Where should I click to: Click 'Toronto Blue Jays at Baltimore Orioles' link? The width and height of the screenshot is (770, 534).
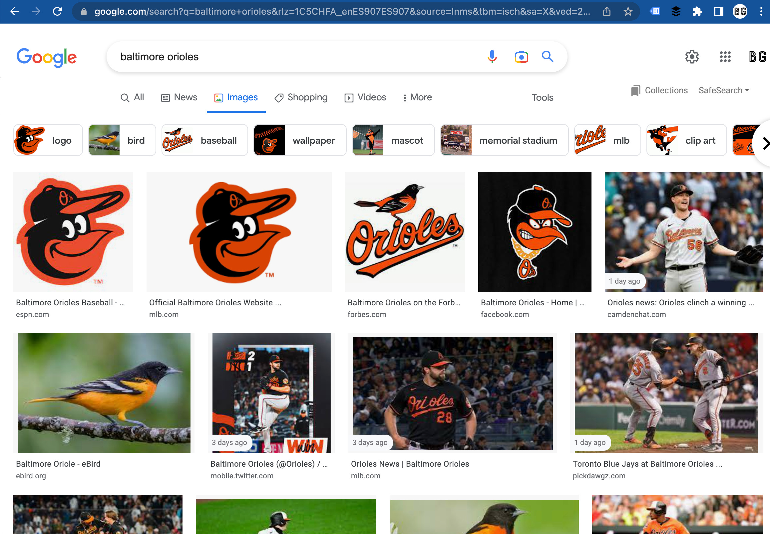pos(647,464)
